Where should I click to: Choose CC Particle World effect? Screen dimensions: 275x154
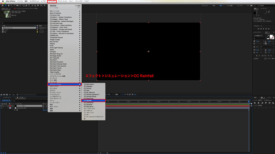93,97
